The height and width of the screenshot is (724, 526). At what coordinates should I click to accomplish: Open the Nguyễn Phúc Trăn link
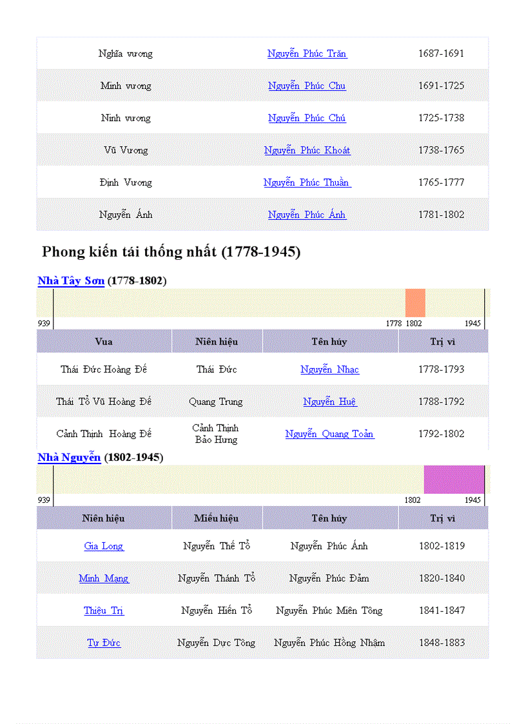point(307,54)
